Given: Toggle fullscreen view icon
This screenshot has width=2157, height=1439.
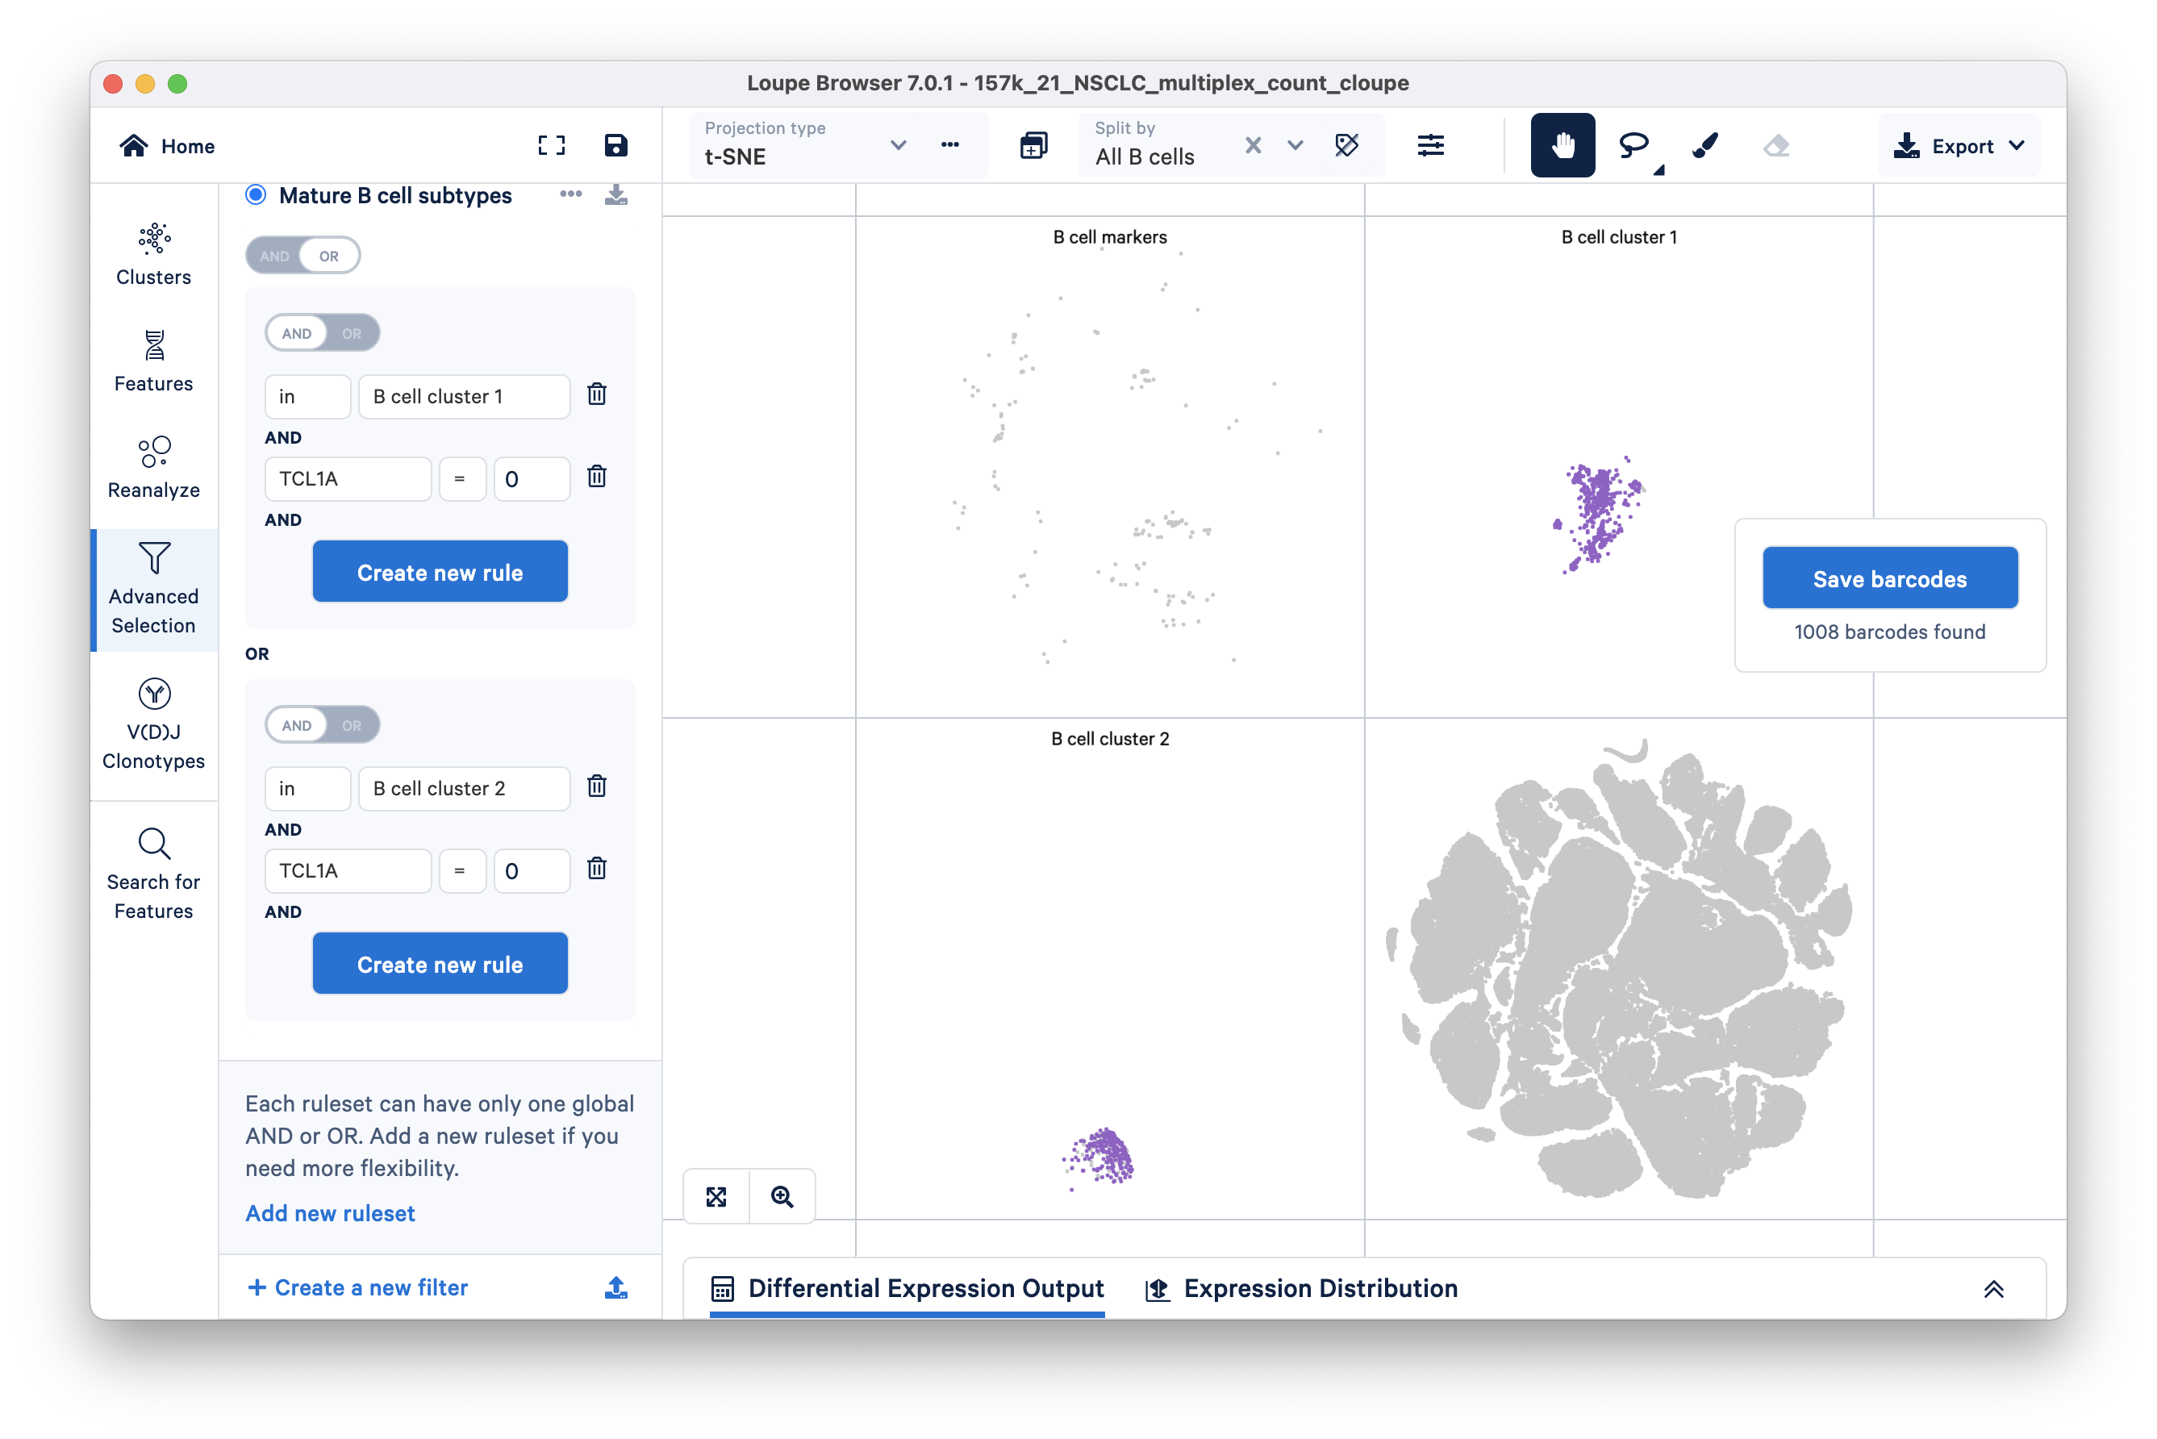Looking at the screenshot, I should [x=551, y=145].
